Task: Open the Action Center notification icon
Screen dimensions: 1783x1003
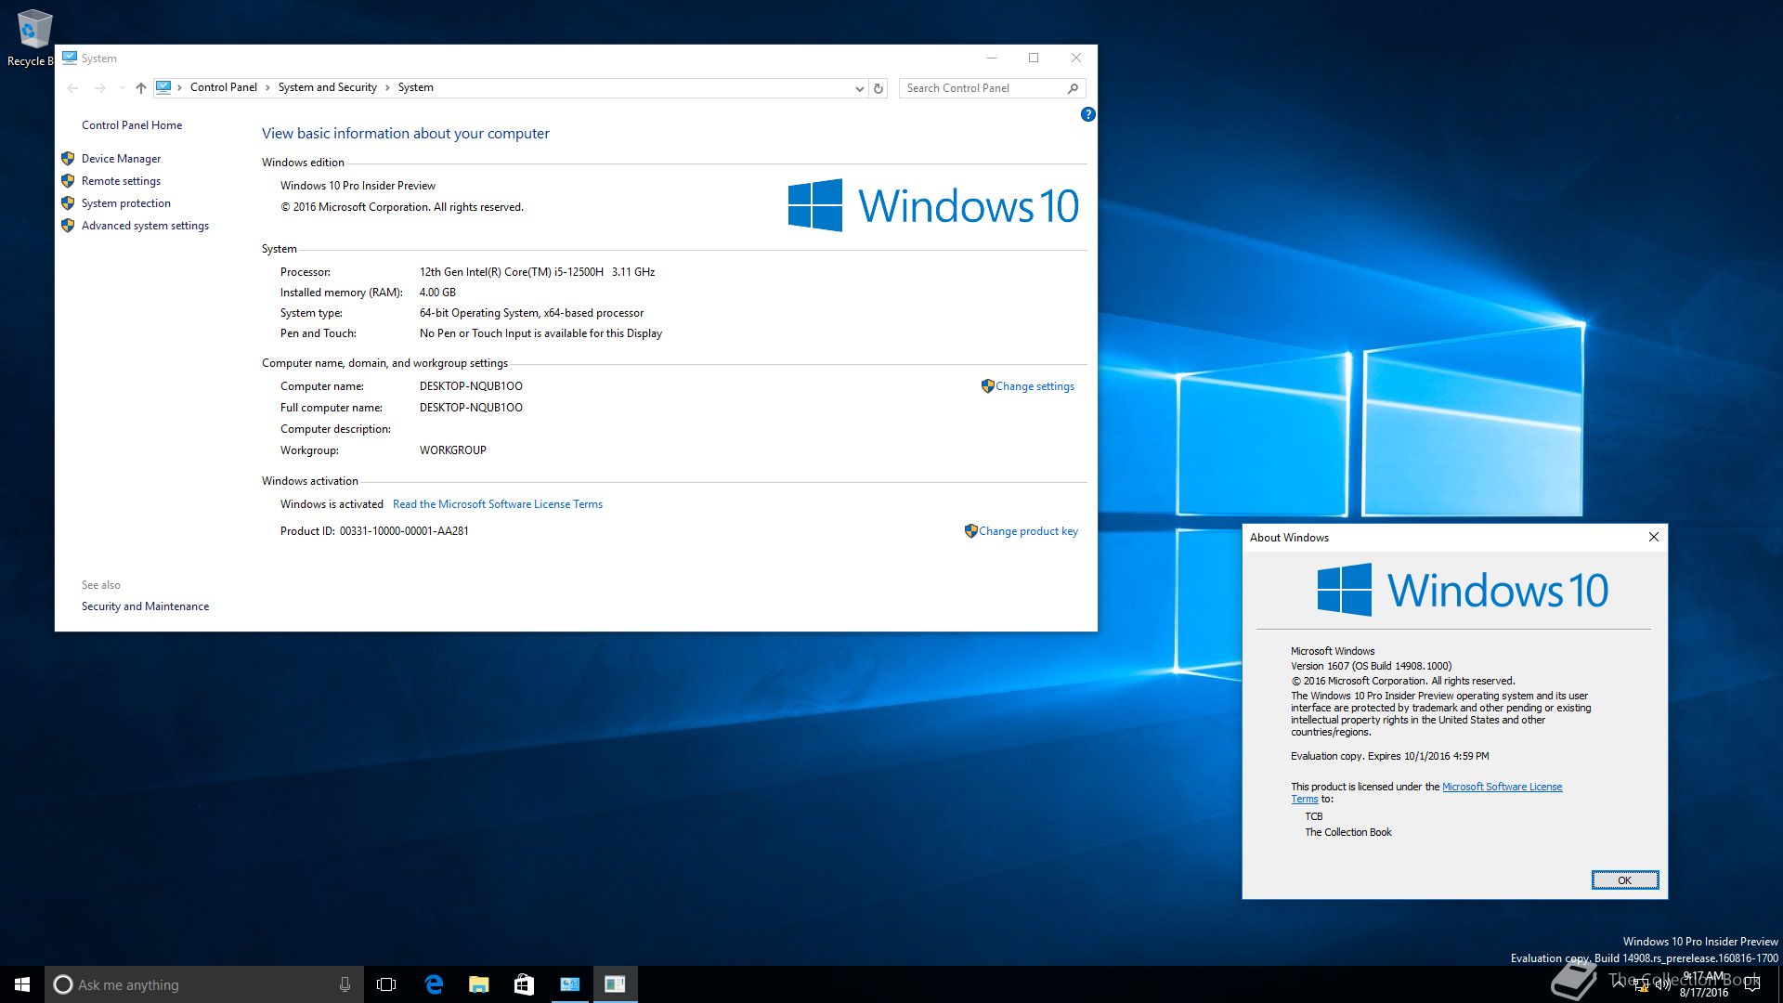Action: pos(1752,984)
